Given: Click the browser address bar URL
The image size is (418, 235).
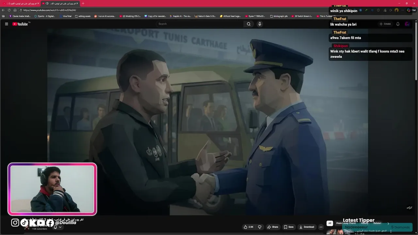Looking at the screenshot, I should (x=50, y=10).
